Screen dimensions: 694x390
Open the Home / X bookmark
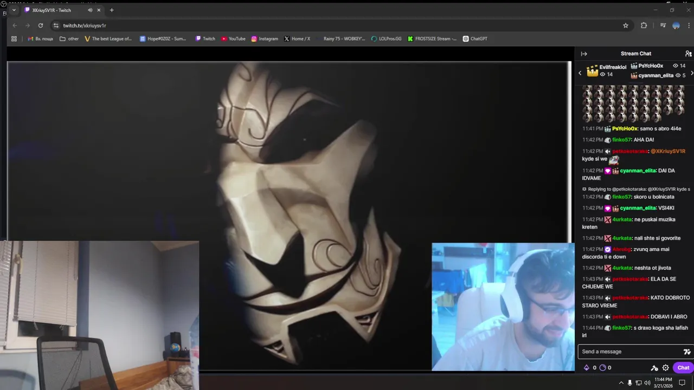[297, 39]
